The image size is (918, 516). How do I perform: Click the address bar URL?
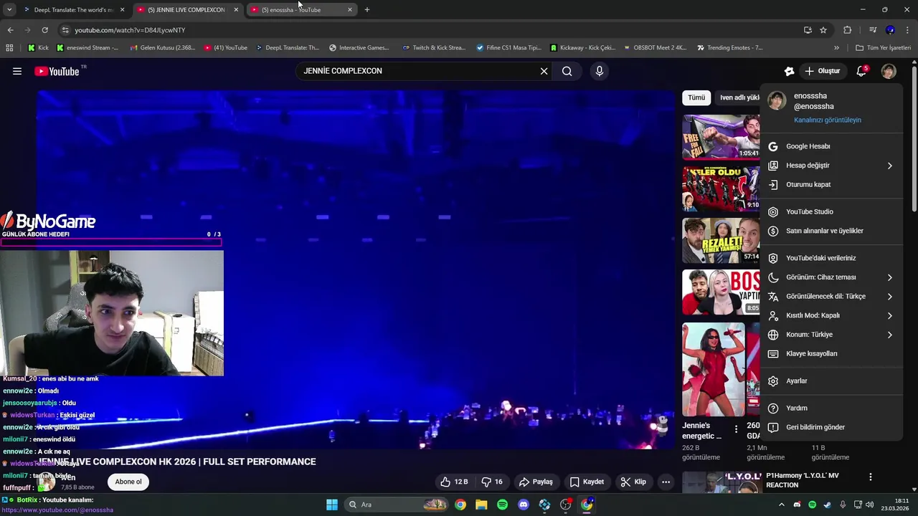click(130, 30)
